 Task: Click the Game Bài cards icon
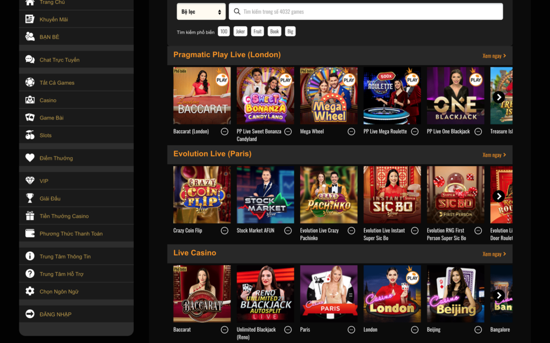tap(30, 117)
